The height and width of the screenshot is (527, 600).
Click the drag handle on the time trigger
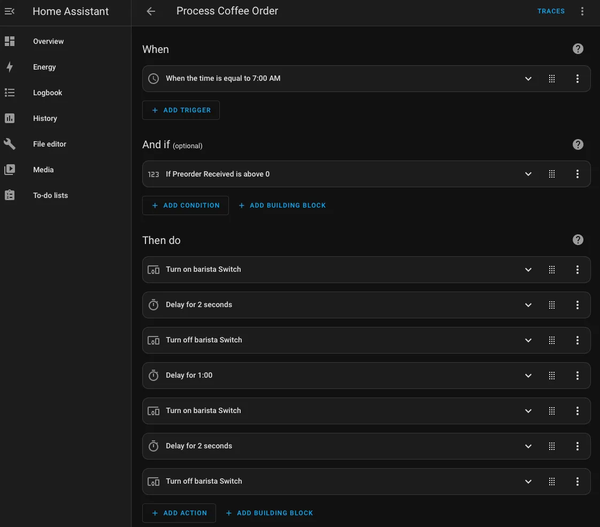[x=552, y=79]
